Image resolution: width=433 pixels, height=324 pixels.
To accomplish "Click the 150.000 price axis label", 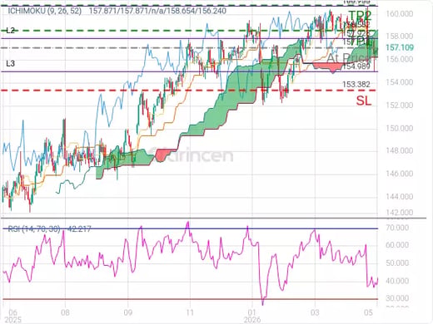I will [400, 128].
